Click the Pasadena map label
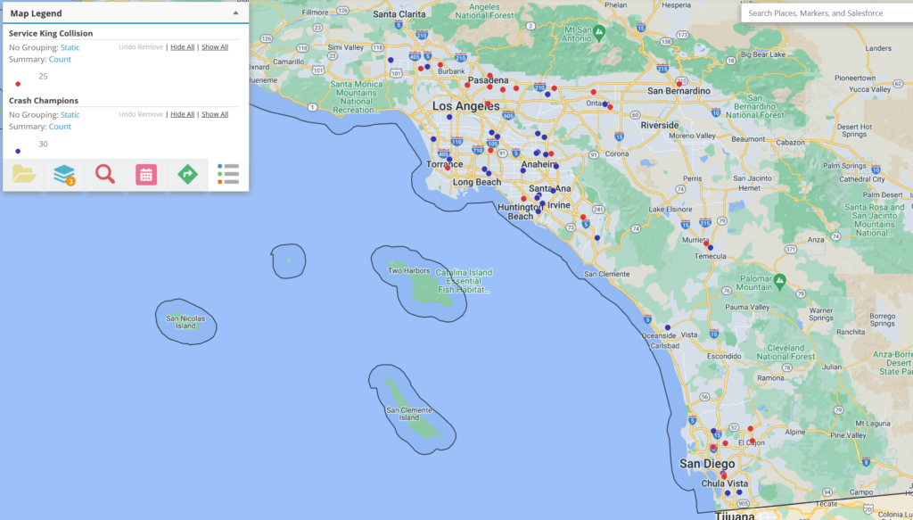 [488, 80]
